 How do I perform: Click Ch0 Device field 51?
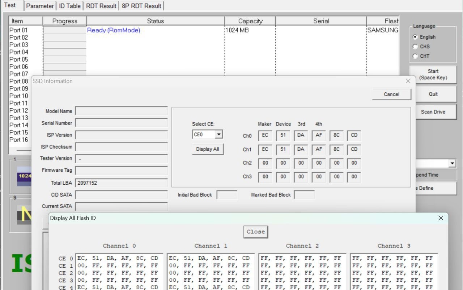pyautogui.click(x=283, y=135)
